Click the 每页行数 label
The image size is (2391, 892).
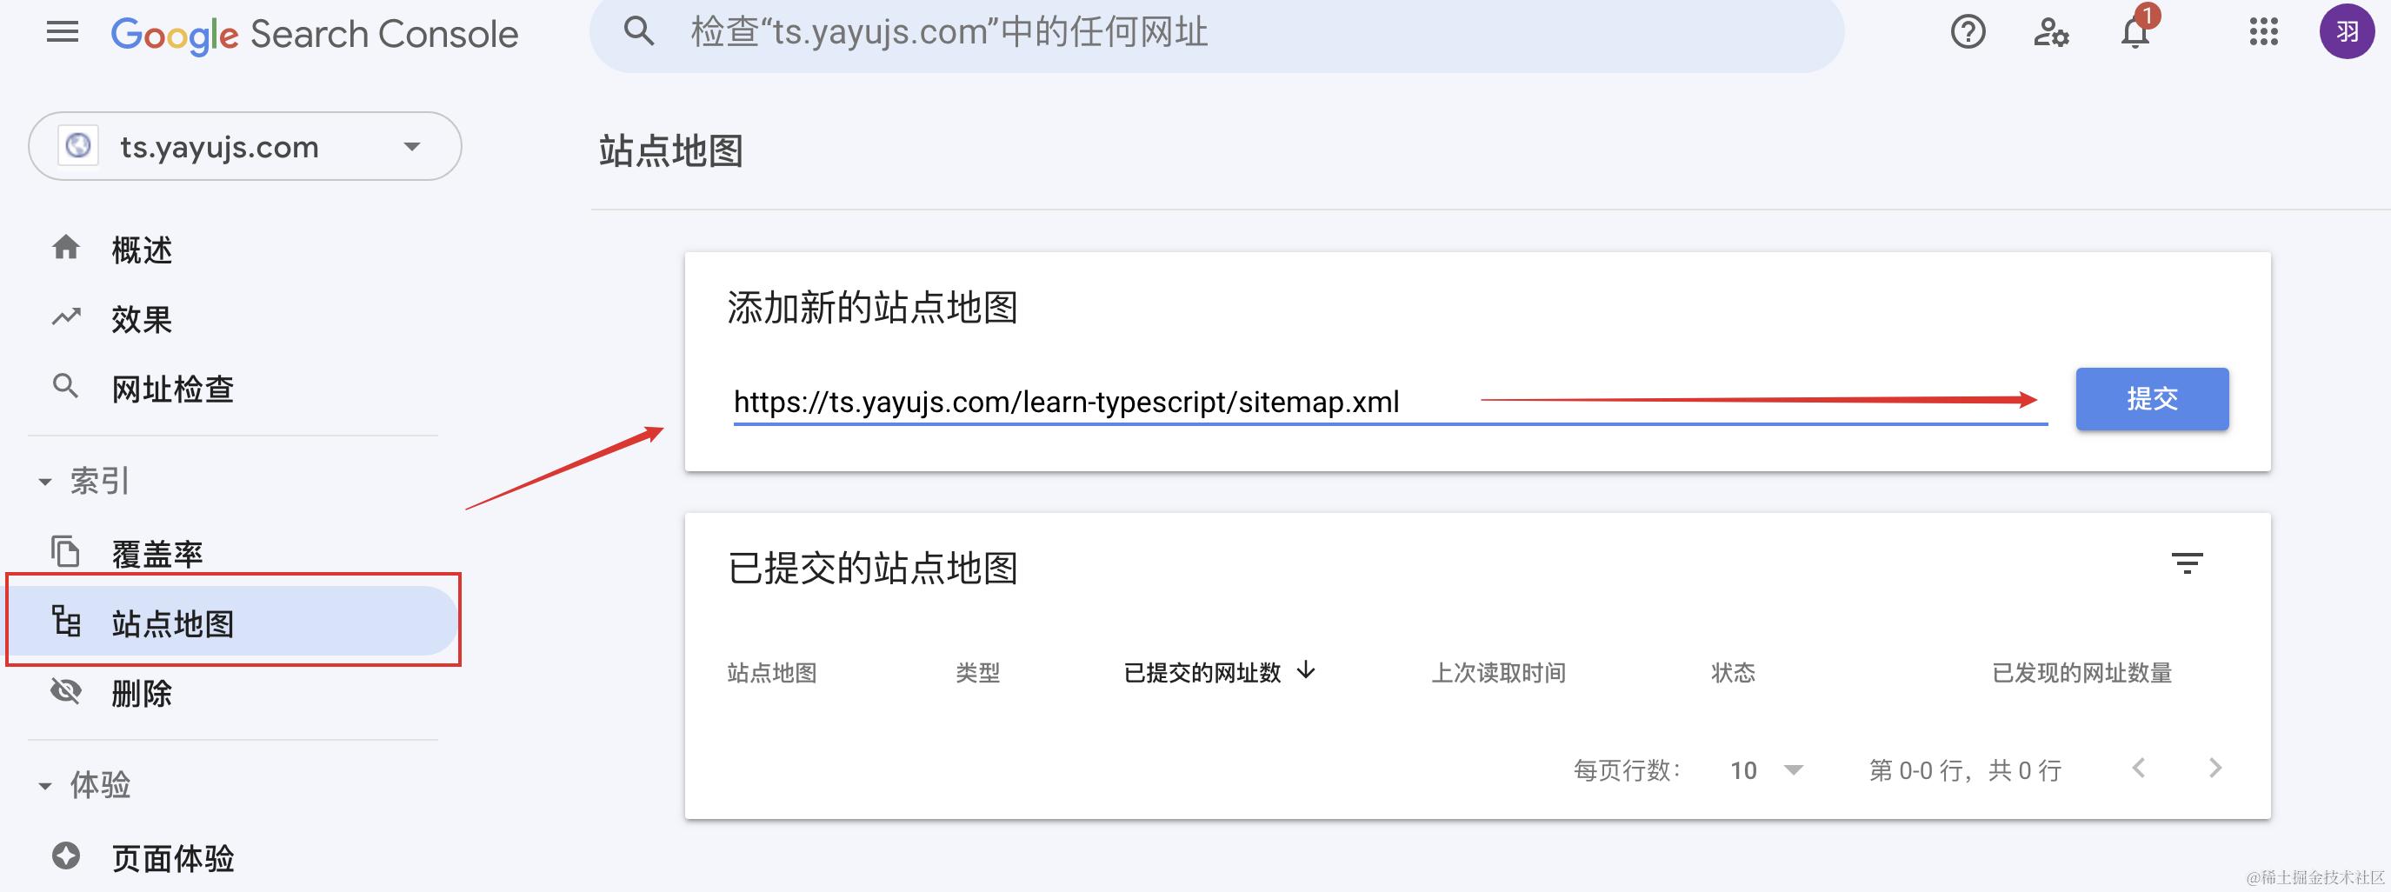pyautogui.click(x=1627, y=770)
